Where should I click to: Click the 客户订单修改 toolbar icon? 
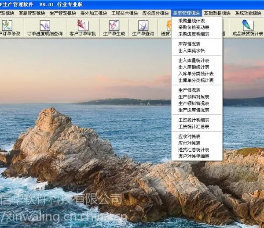pos(7,26)
